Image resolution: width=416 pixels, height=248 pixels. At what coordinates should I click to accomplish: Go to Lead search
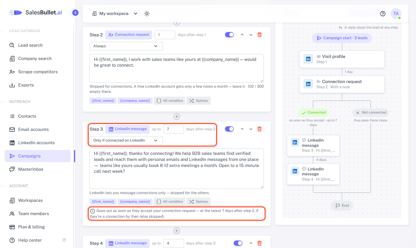tap(38, 45)
